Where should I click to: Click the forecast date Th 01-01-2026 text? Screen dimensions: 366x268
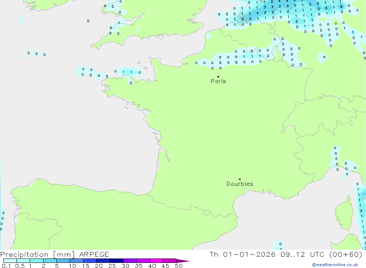click(242, 254)
